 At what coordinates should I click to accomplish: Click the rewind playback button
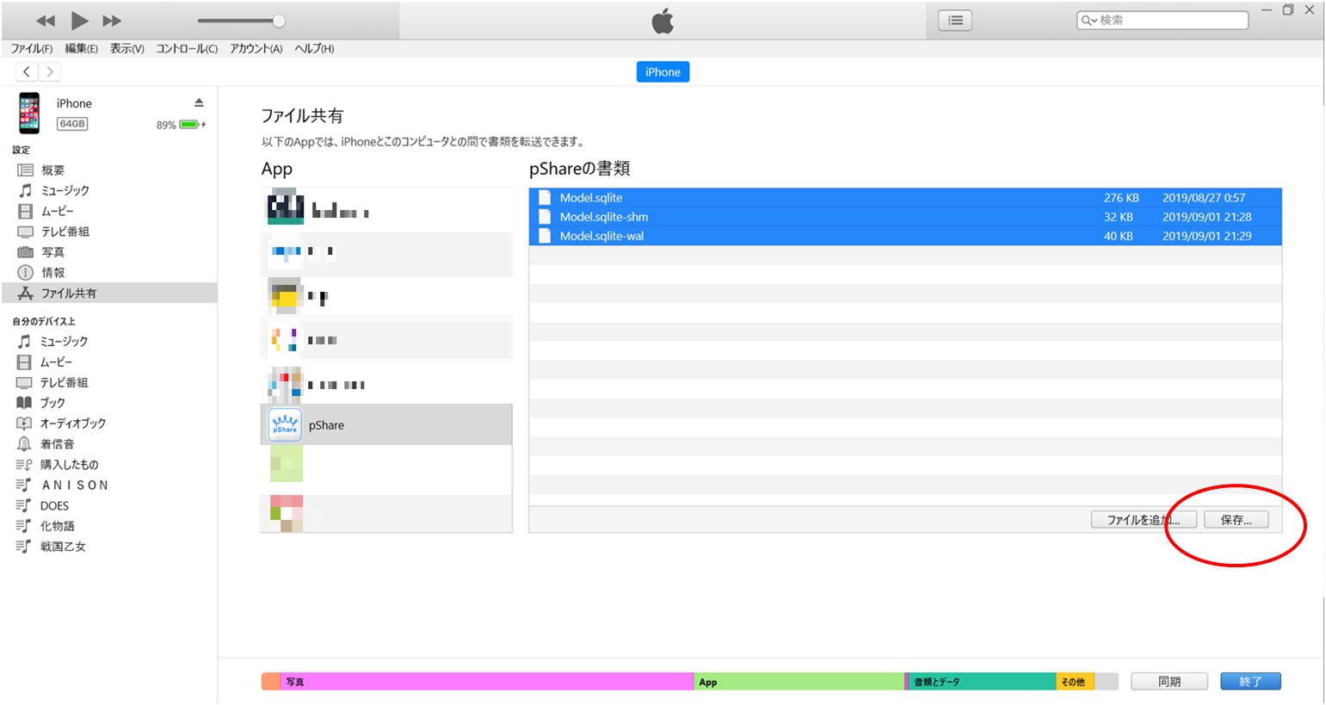click(x=46, y=21)
